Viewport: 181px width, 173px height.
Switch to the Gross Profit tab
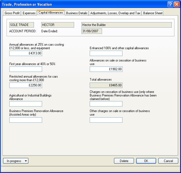(12, 13)
